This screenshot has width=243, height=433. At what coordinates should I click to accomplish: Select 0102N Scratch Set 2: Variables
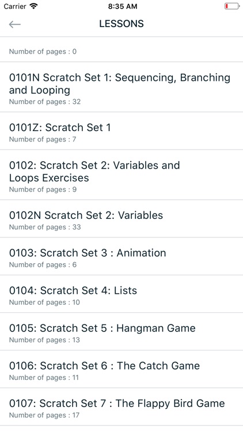(121, 219)
